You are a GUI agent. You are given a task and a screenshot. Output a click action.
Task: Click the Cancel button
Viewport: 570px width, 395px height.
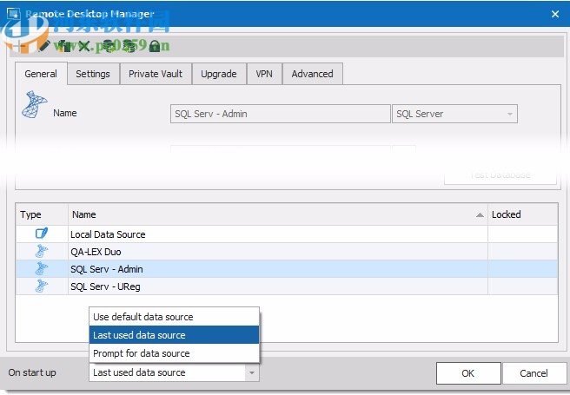coord(534,373)
